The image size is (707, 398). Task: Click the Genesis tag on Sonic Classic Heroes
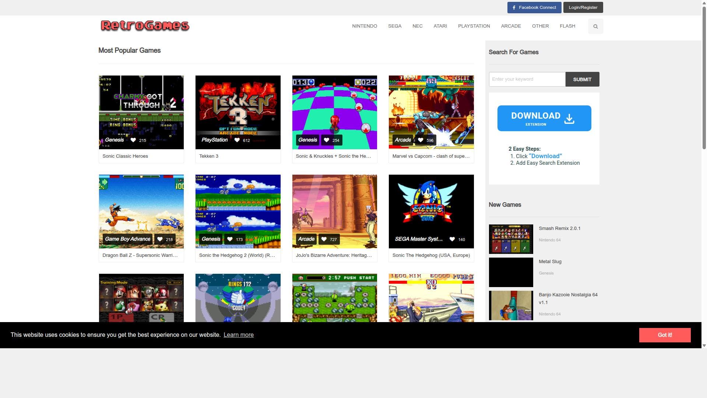115,140
